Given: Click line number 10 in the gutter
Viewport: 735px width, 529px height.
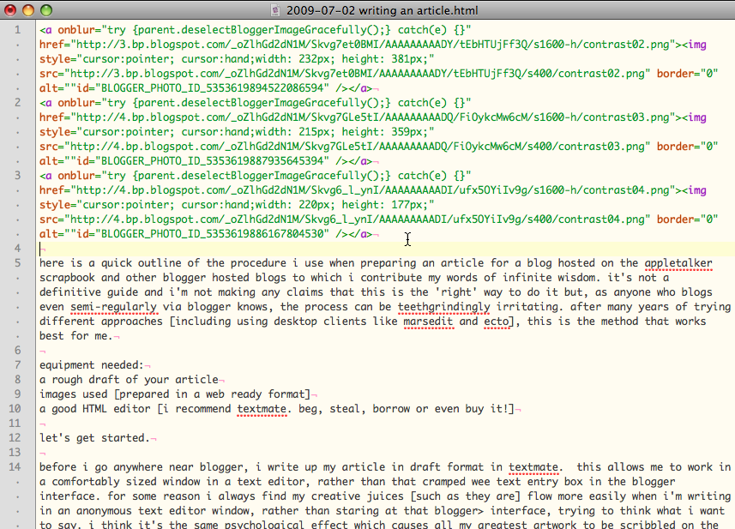Looking at the screenshot, I should point(15,409).
